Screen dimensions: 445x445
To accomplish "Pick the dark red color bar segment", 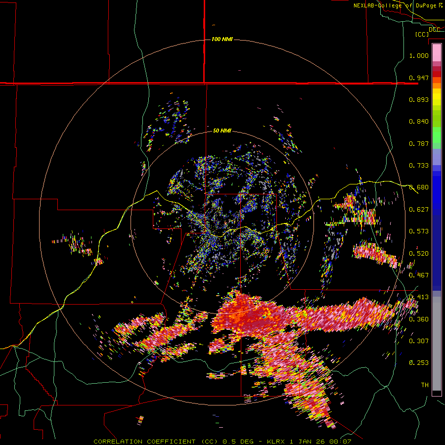I will click(437, 74).
